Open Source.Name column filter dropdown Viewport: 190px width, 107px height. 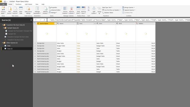click(x=55, y=23)
